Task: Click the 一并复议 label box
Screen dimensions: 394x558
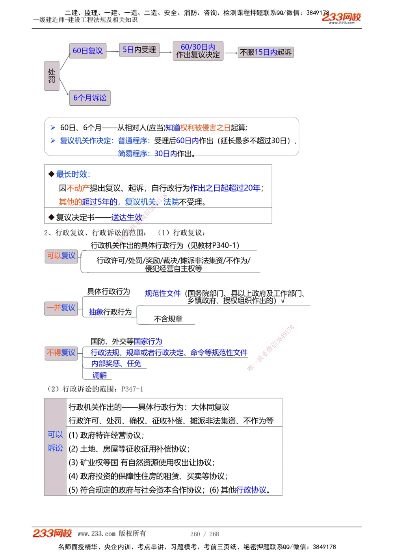Action: (61, 308)
